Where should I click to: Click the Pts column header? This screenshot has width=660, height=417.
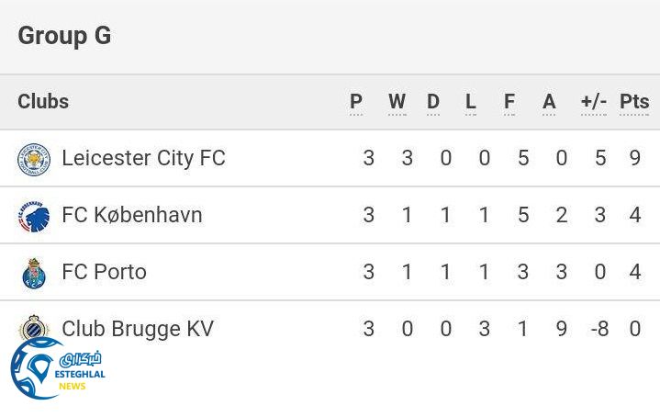pos(634,102)
